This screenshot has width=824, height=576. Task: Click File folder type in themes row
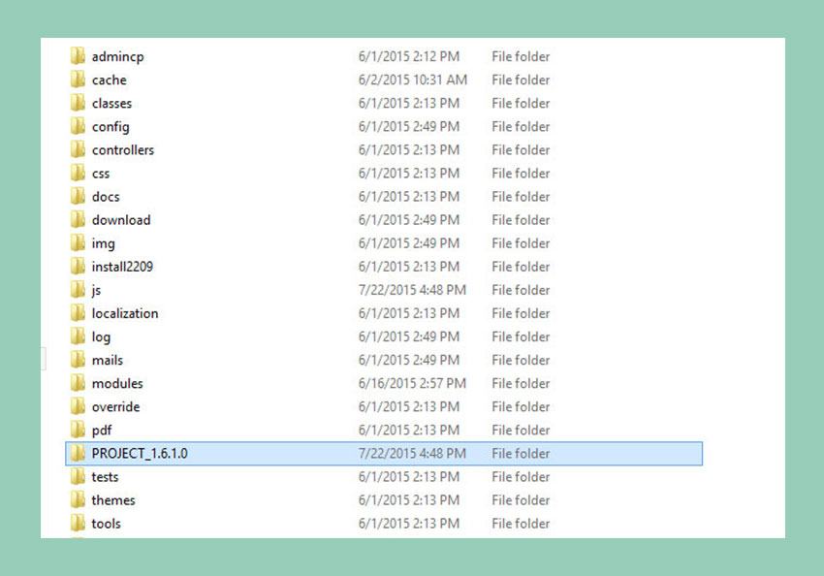[521, 500]
